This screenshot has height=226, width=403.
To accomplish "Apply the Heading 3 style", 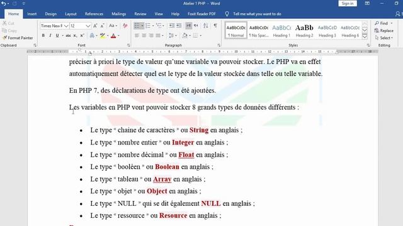I will point(327,30).
